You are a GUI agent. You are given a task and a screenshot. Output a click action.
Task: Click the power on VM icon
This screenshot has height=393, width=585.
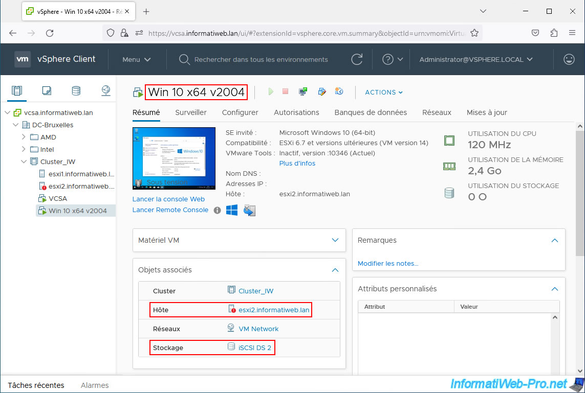271,92
